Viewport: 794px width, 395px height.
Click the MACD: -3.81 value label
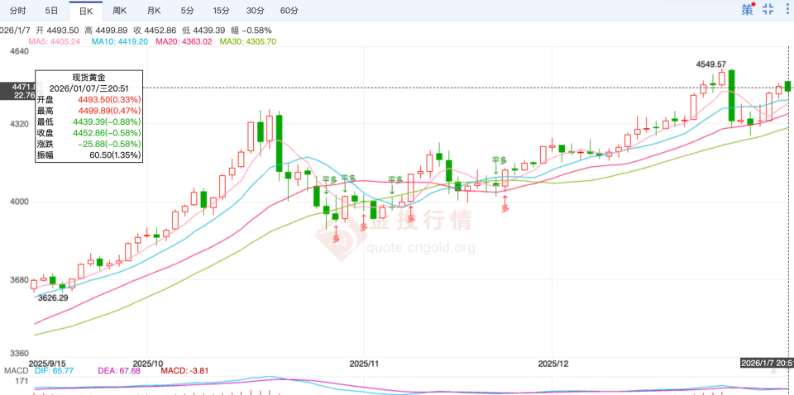[x=184, y=371]
